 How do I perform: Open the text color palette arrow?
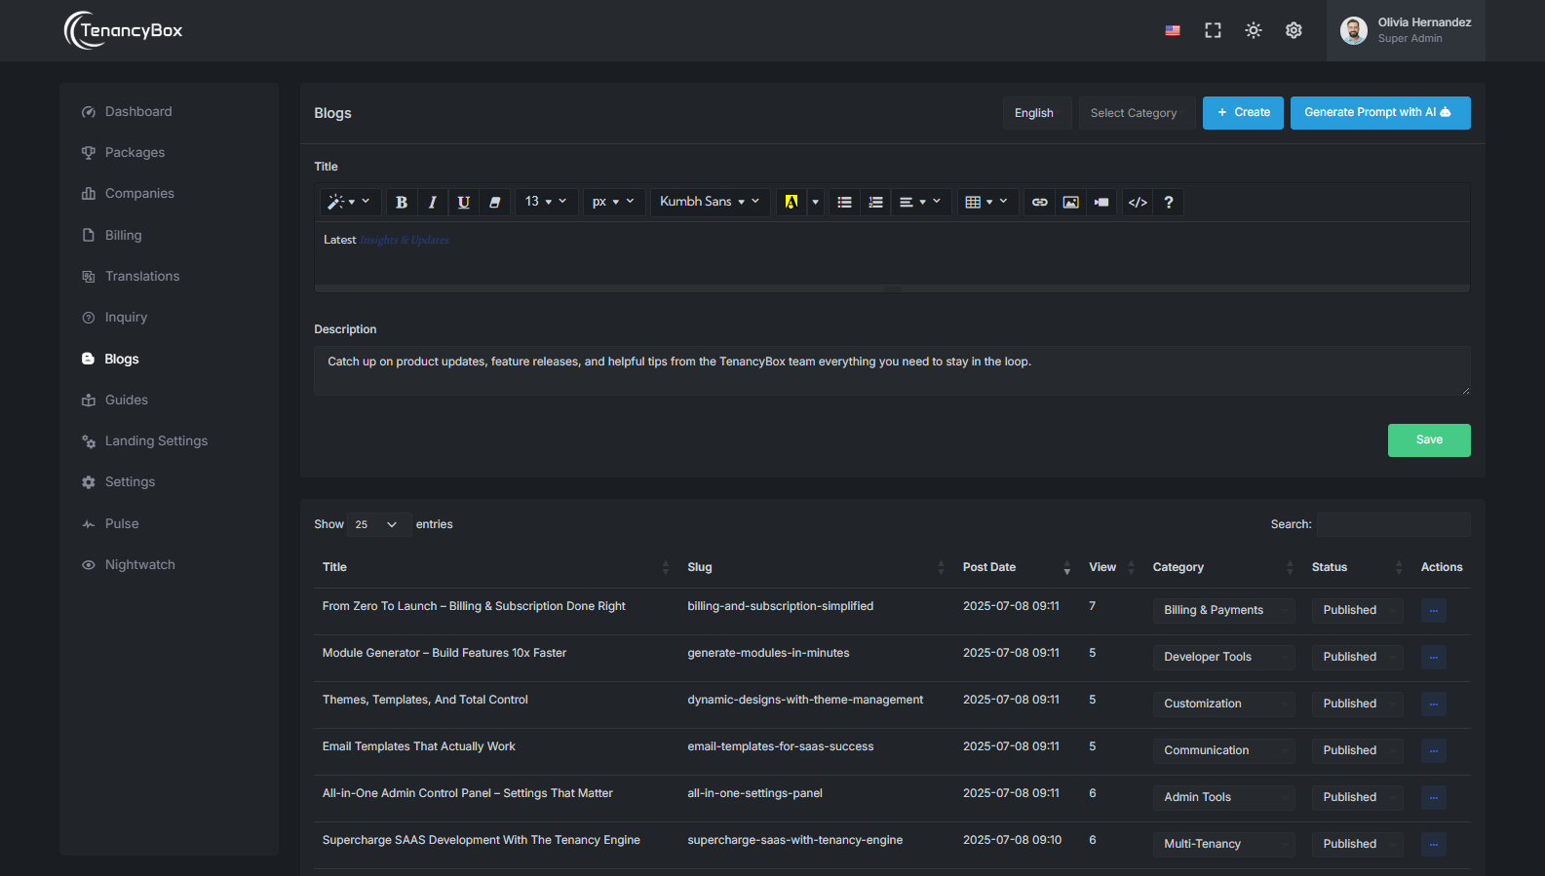click(x=816, y=202)
